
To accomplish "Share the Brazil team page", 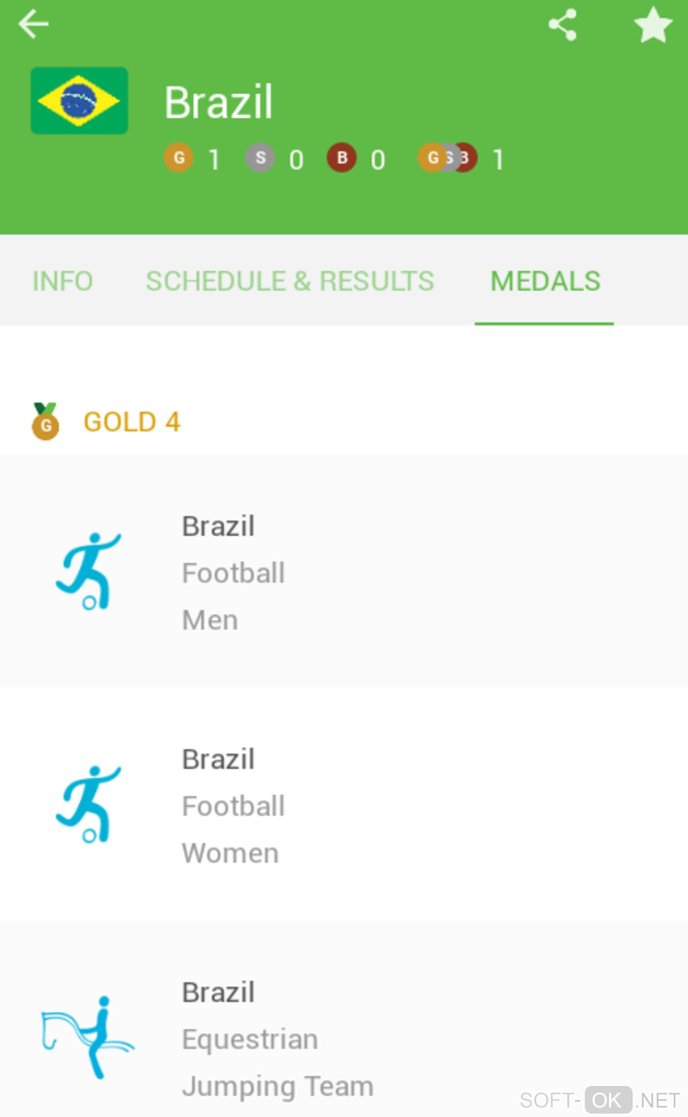I will tap(563, 25).
